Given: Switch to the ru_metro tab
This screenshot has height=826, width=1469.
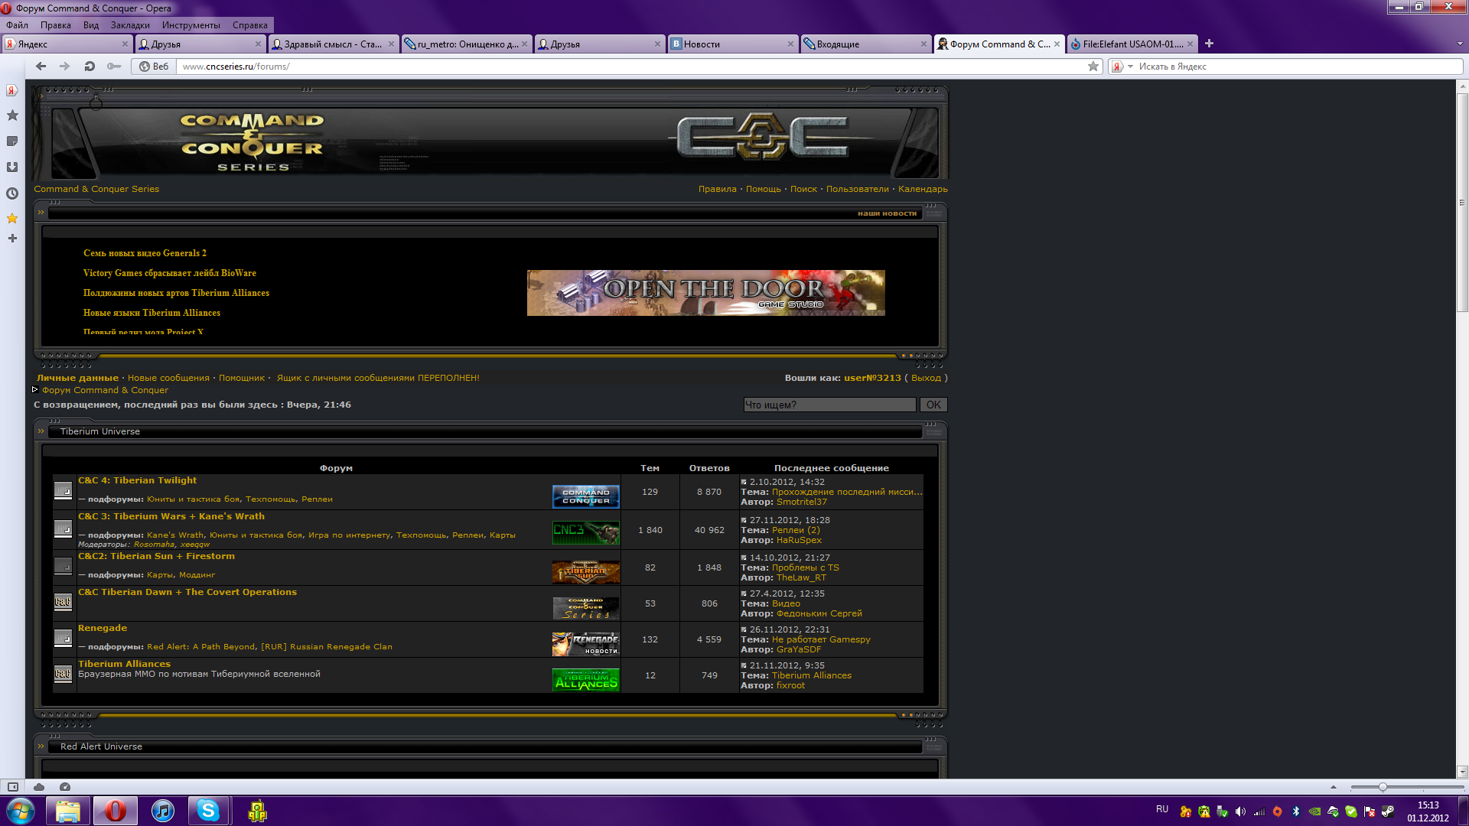Looking at the screenshot, I should pyautogui.click(x=466, y=44).
